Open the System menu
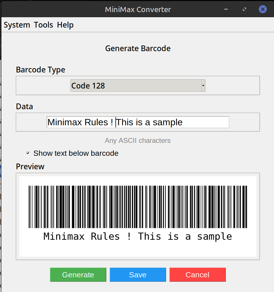This screenshot has height=292, width=274. 17,25
